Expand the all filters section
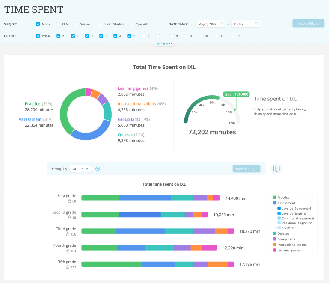 point(164,44)
